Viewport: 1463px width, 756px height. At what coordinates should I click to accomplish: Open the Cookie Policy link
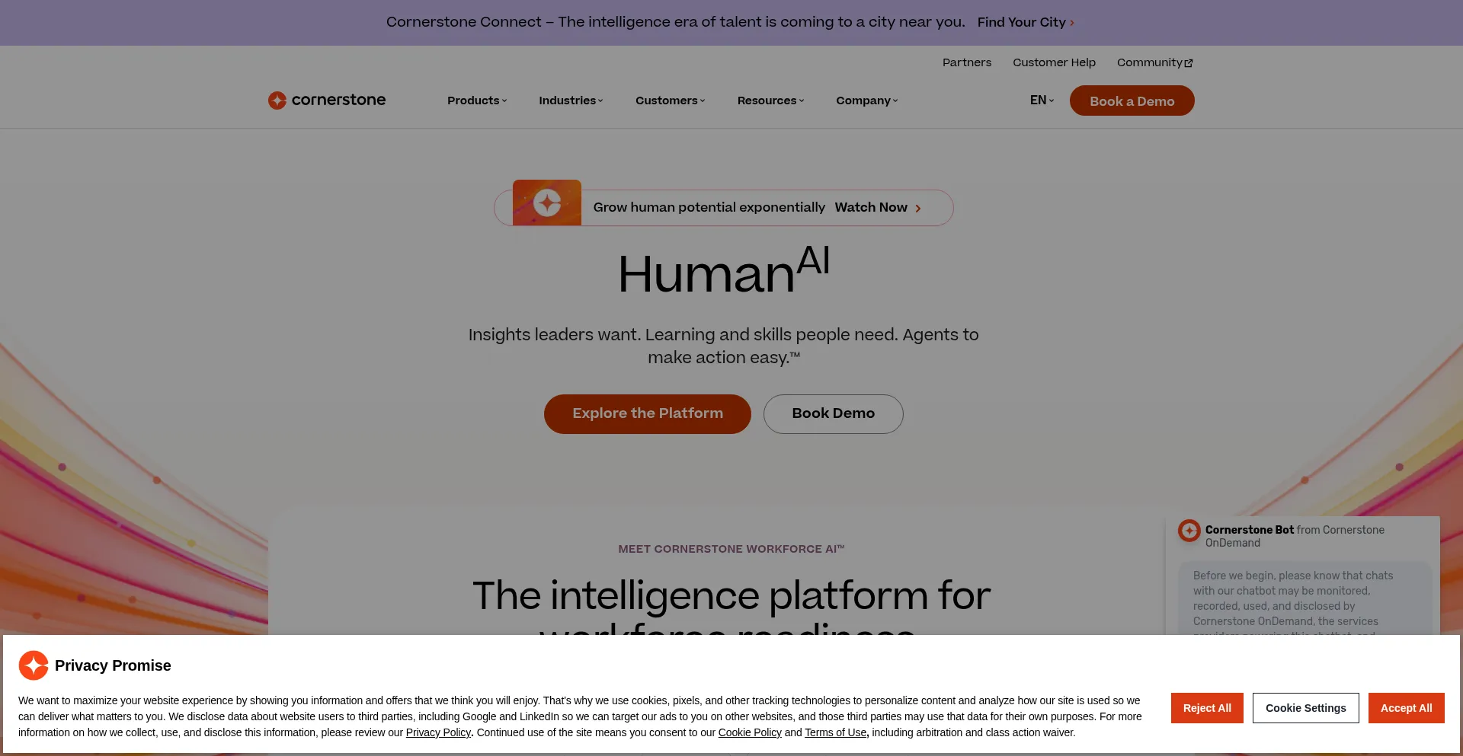coord(750,732)
